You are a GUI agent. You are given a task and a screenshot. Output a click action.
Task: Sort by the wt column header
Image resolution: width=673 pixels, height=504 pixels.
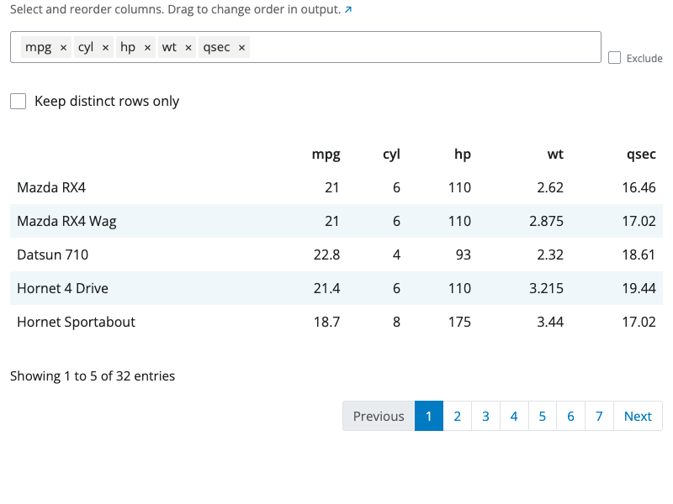pos(555,154)
